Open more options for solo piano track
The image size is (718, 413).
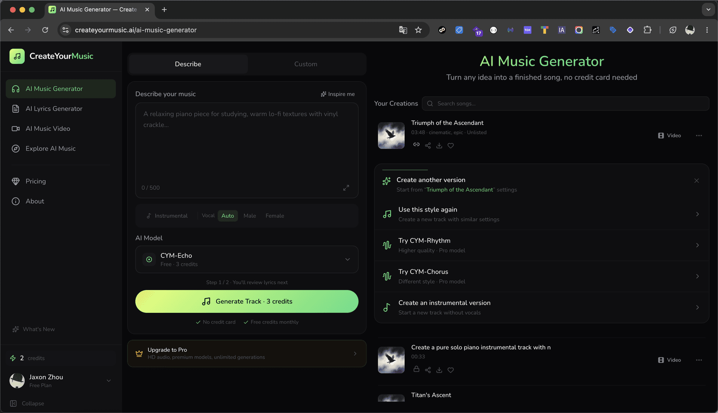pos(699,360)
